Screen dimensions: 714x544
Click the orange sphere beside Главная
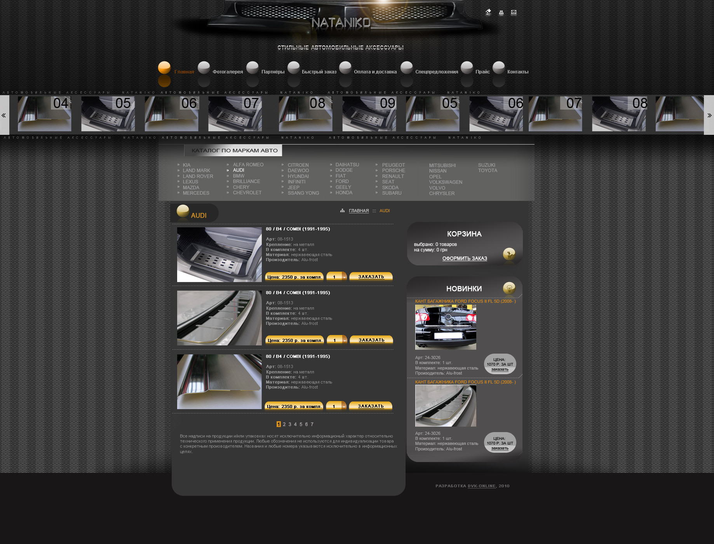click(164, 68)
